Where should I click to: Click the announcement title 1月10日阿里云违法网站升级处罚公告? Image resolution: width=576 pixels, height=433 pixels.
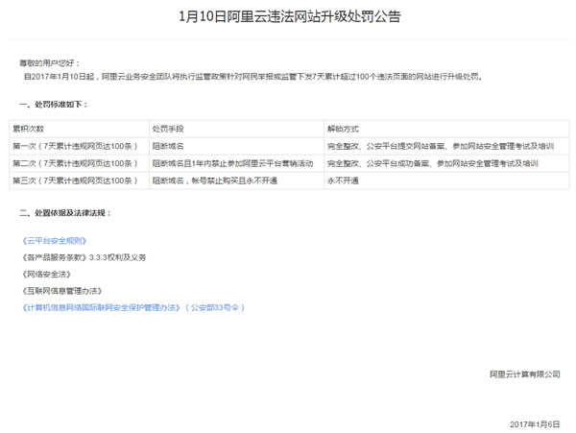coord(289,17)
